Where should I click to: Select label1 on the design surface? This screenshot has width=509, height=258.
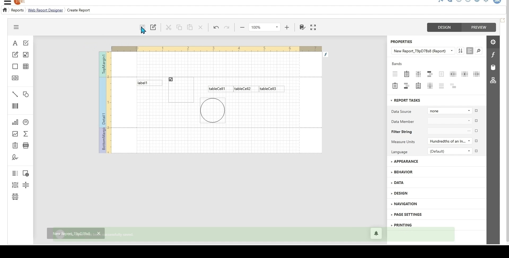click(x=150, y=83)
